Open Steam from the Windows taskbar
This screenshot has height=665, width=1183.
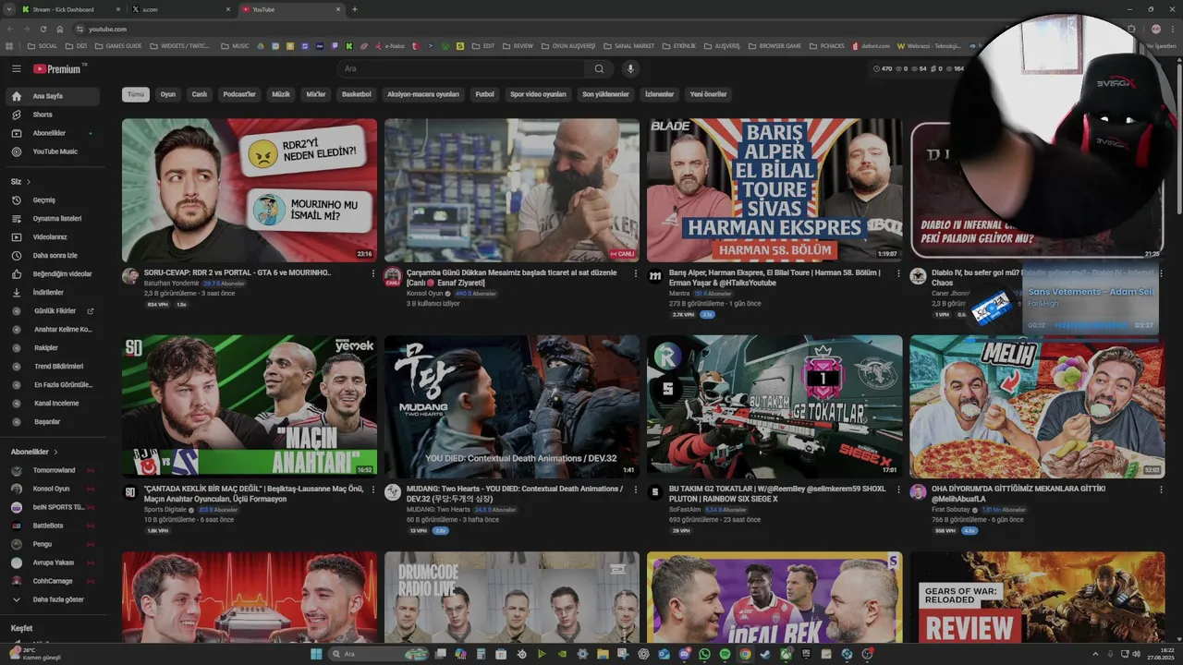[x=765, y=654]
